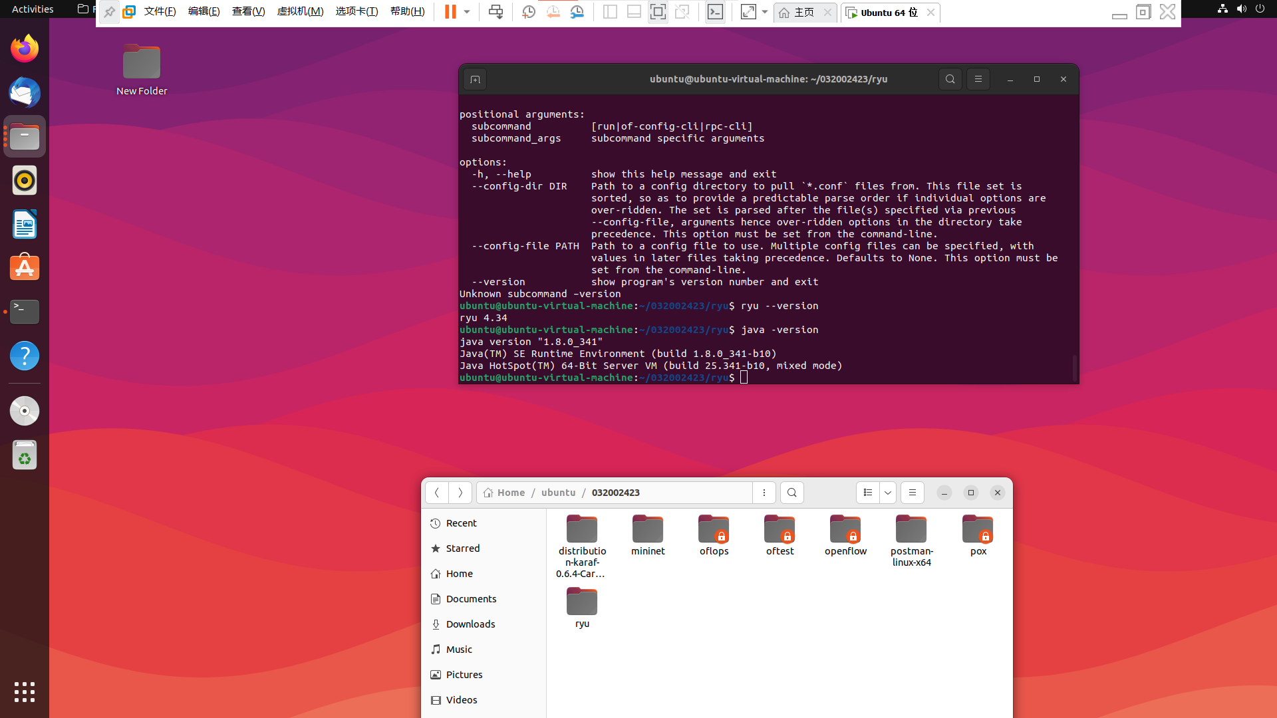This screenshot has height=718, width=1277.
Task: Expand the stretch guest display dropdown
Action: (765, 12)
